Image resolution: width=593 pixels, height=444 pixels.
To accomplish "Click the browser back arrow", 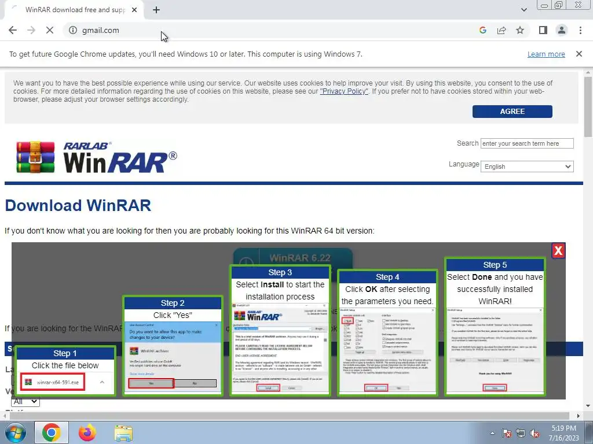I will [13, 30].
